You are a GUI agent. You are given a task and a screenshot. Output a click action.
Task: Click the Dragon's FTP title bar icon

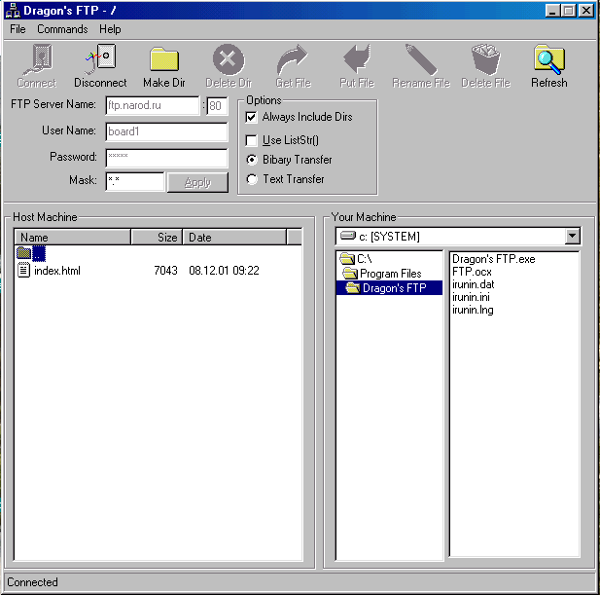13,11
